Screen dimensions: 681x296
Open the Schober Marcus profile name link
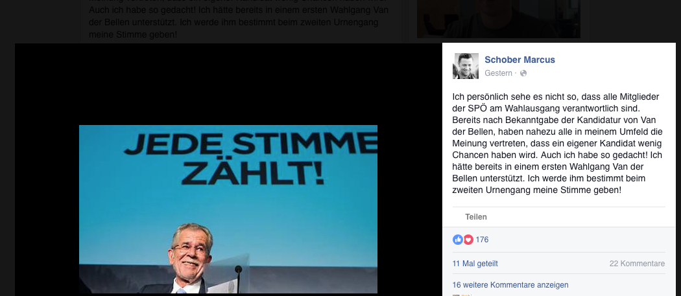pos(520,60)
